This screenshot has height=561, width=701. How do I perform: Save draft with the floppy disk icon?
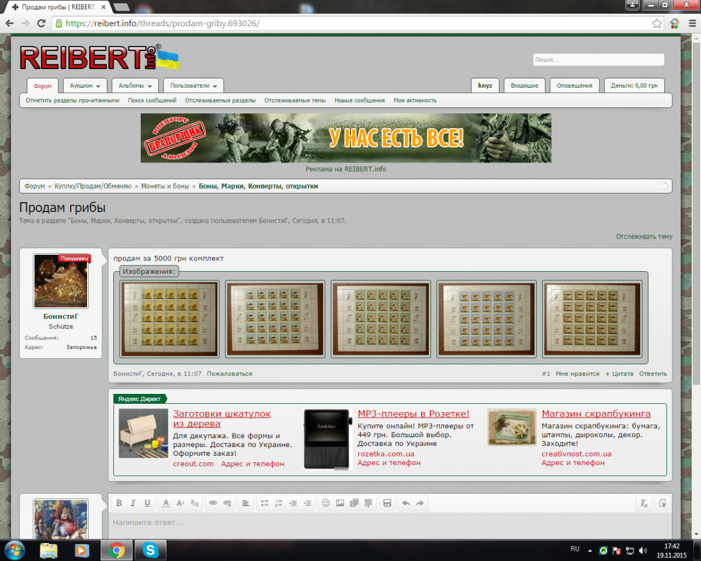tap(387, 503)
